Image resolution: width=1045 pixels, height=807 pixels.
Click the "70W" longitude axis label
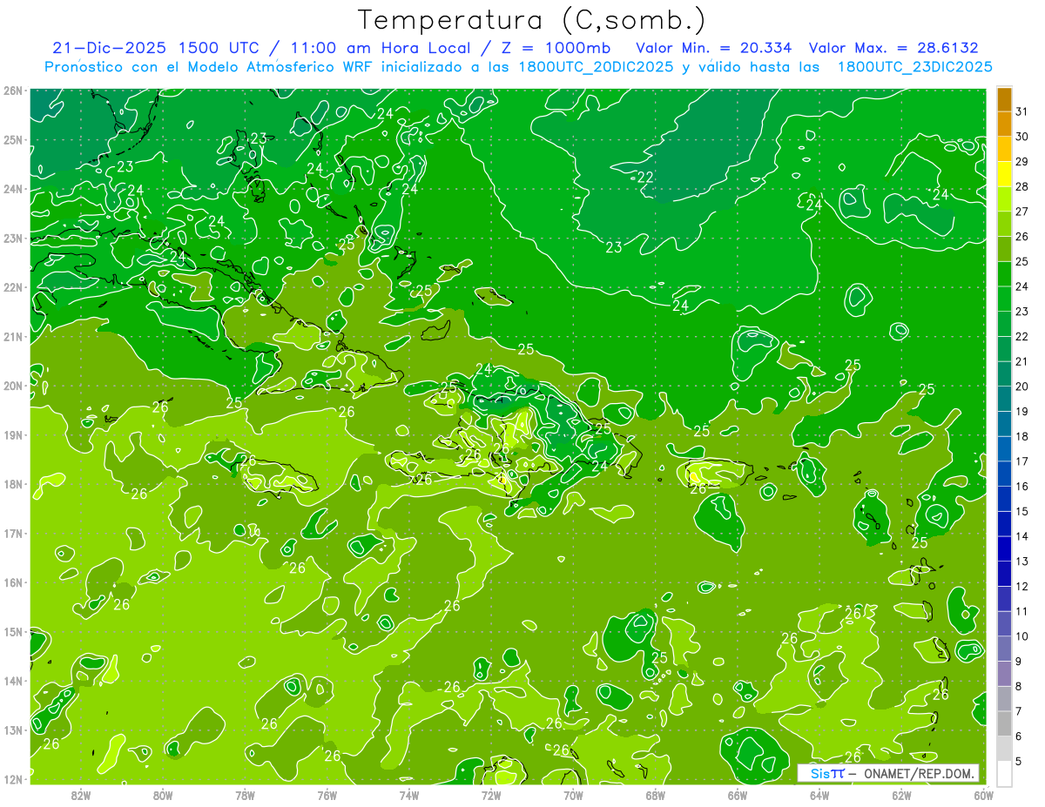coord(573,794)
